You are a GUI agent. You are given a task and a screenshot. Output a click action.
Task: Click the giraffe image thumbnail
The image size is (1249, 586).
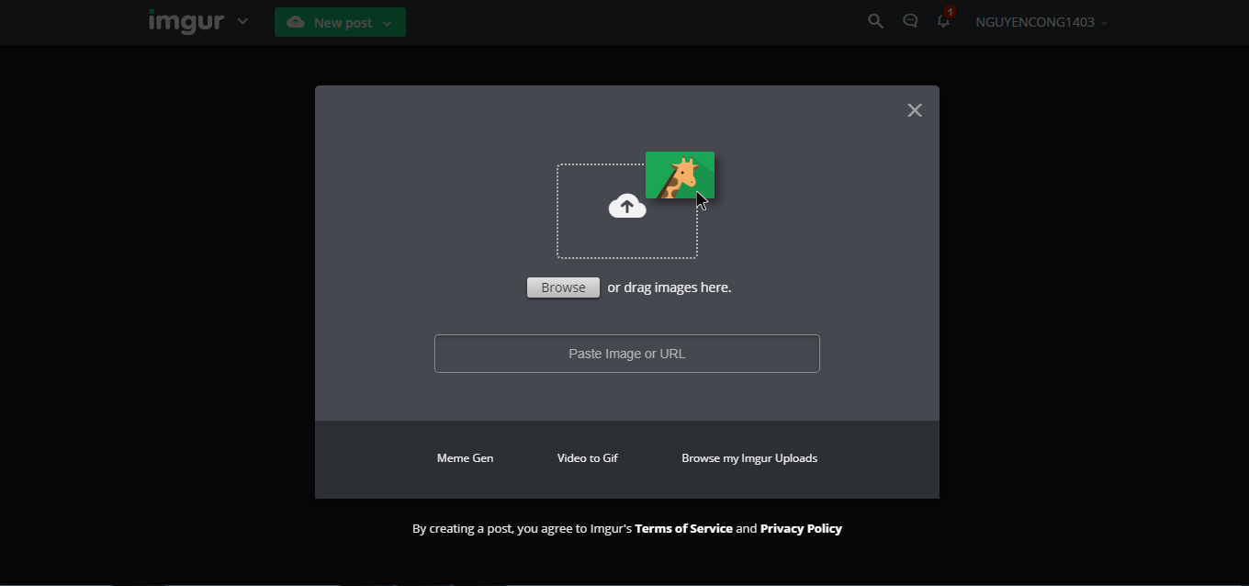click(x=680, y=175)
